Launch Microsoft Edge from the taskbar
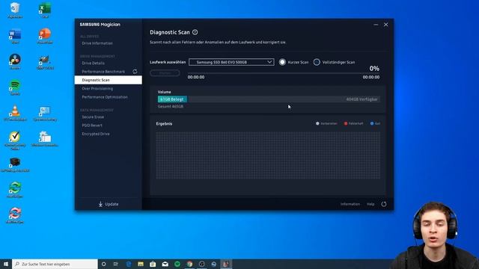The height and width of the screenshot is (269, 479). [128, 264]
